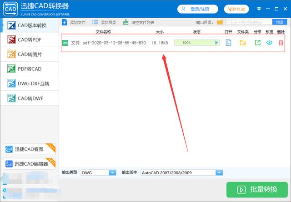Open 迅捷CAD编辑器 editor promo
Image resolution: width=291 pixels, height=202 pixels.
click(29, 164)
